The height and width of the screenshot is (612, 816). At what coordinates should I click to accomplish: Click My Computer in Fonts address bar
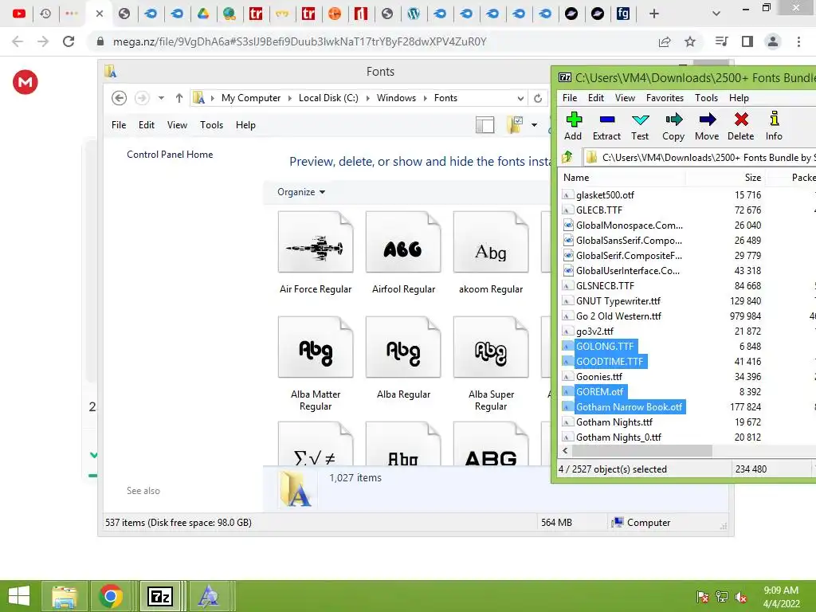pyautogui.click(x=251, y=98)
